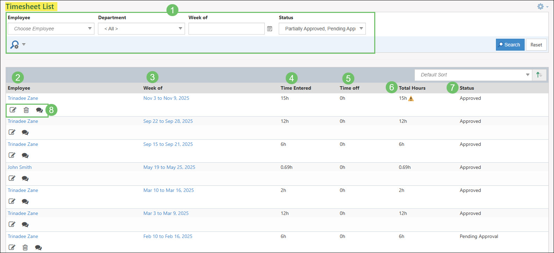The width and height of the screenshot is (554, 253).
Task: Open Trinadee Zane on the Sep 15 row
Action: coord(23,144)
